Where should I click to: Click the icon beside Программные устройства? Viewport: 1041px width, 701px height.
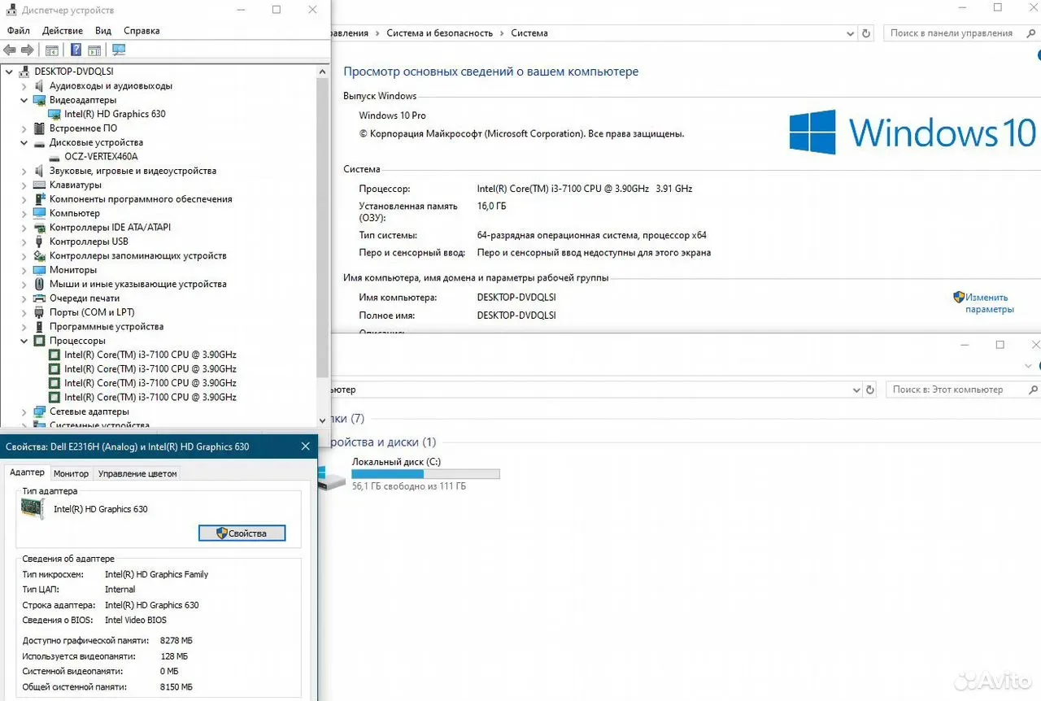(40, 327)
